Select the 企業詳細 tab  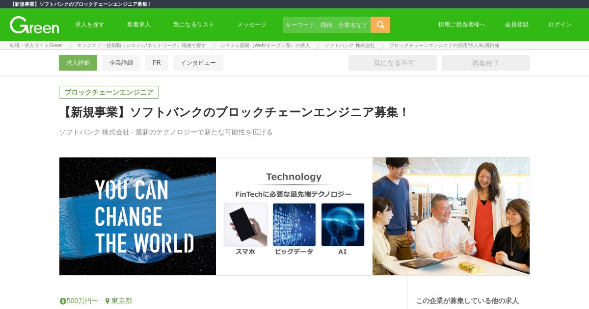coord(121,63)
